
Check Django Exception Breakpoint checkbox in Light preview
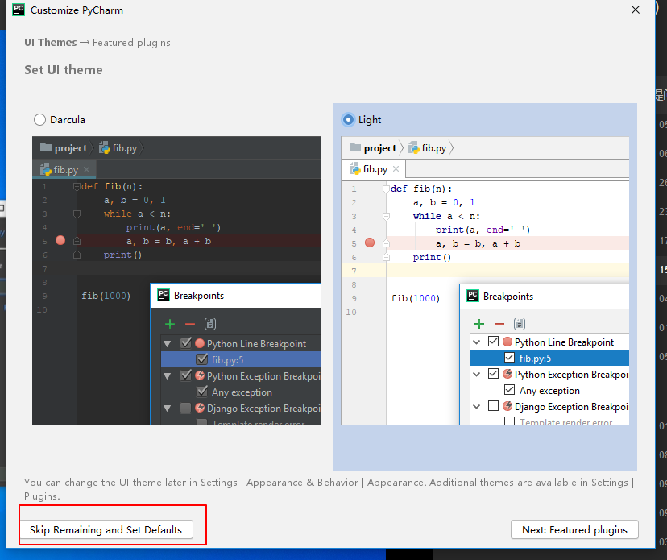tap(494, 406)
